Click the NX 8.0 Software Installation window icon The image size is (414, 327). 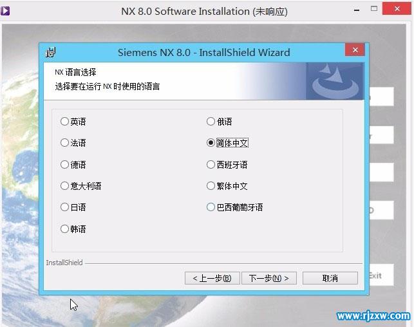pos(5,11)
